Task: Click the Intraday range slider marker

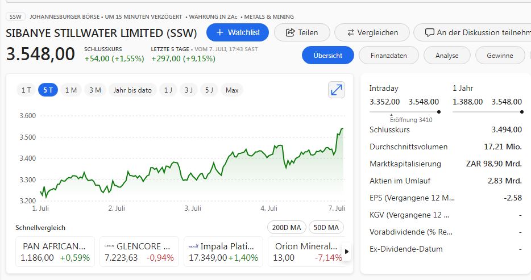Action: (439, 112)
